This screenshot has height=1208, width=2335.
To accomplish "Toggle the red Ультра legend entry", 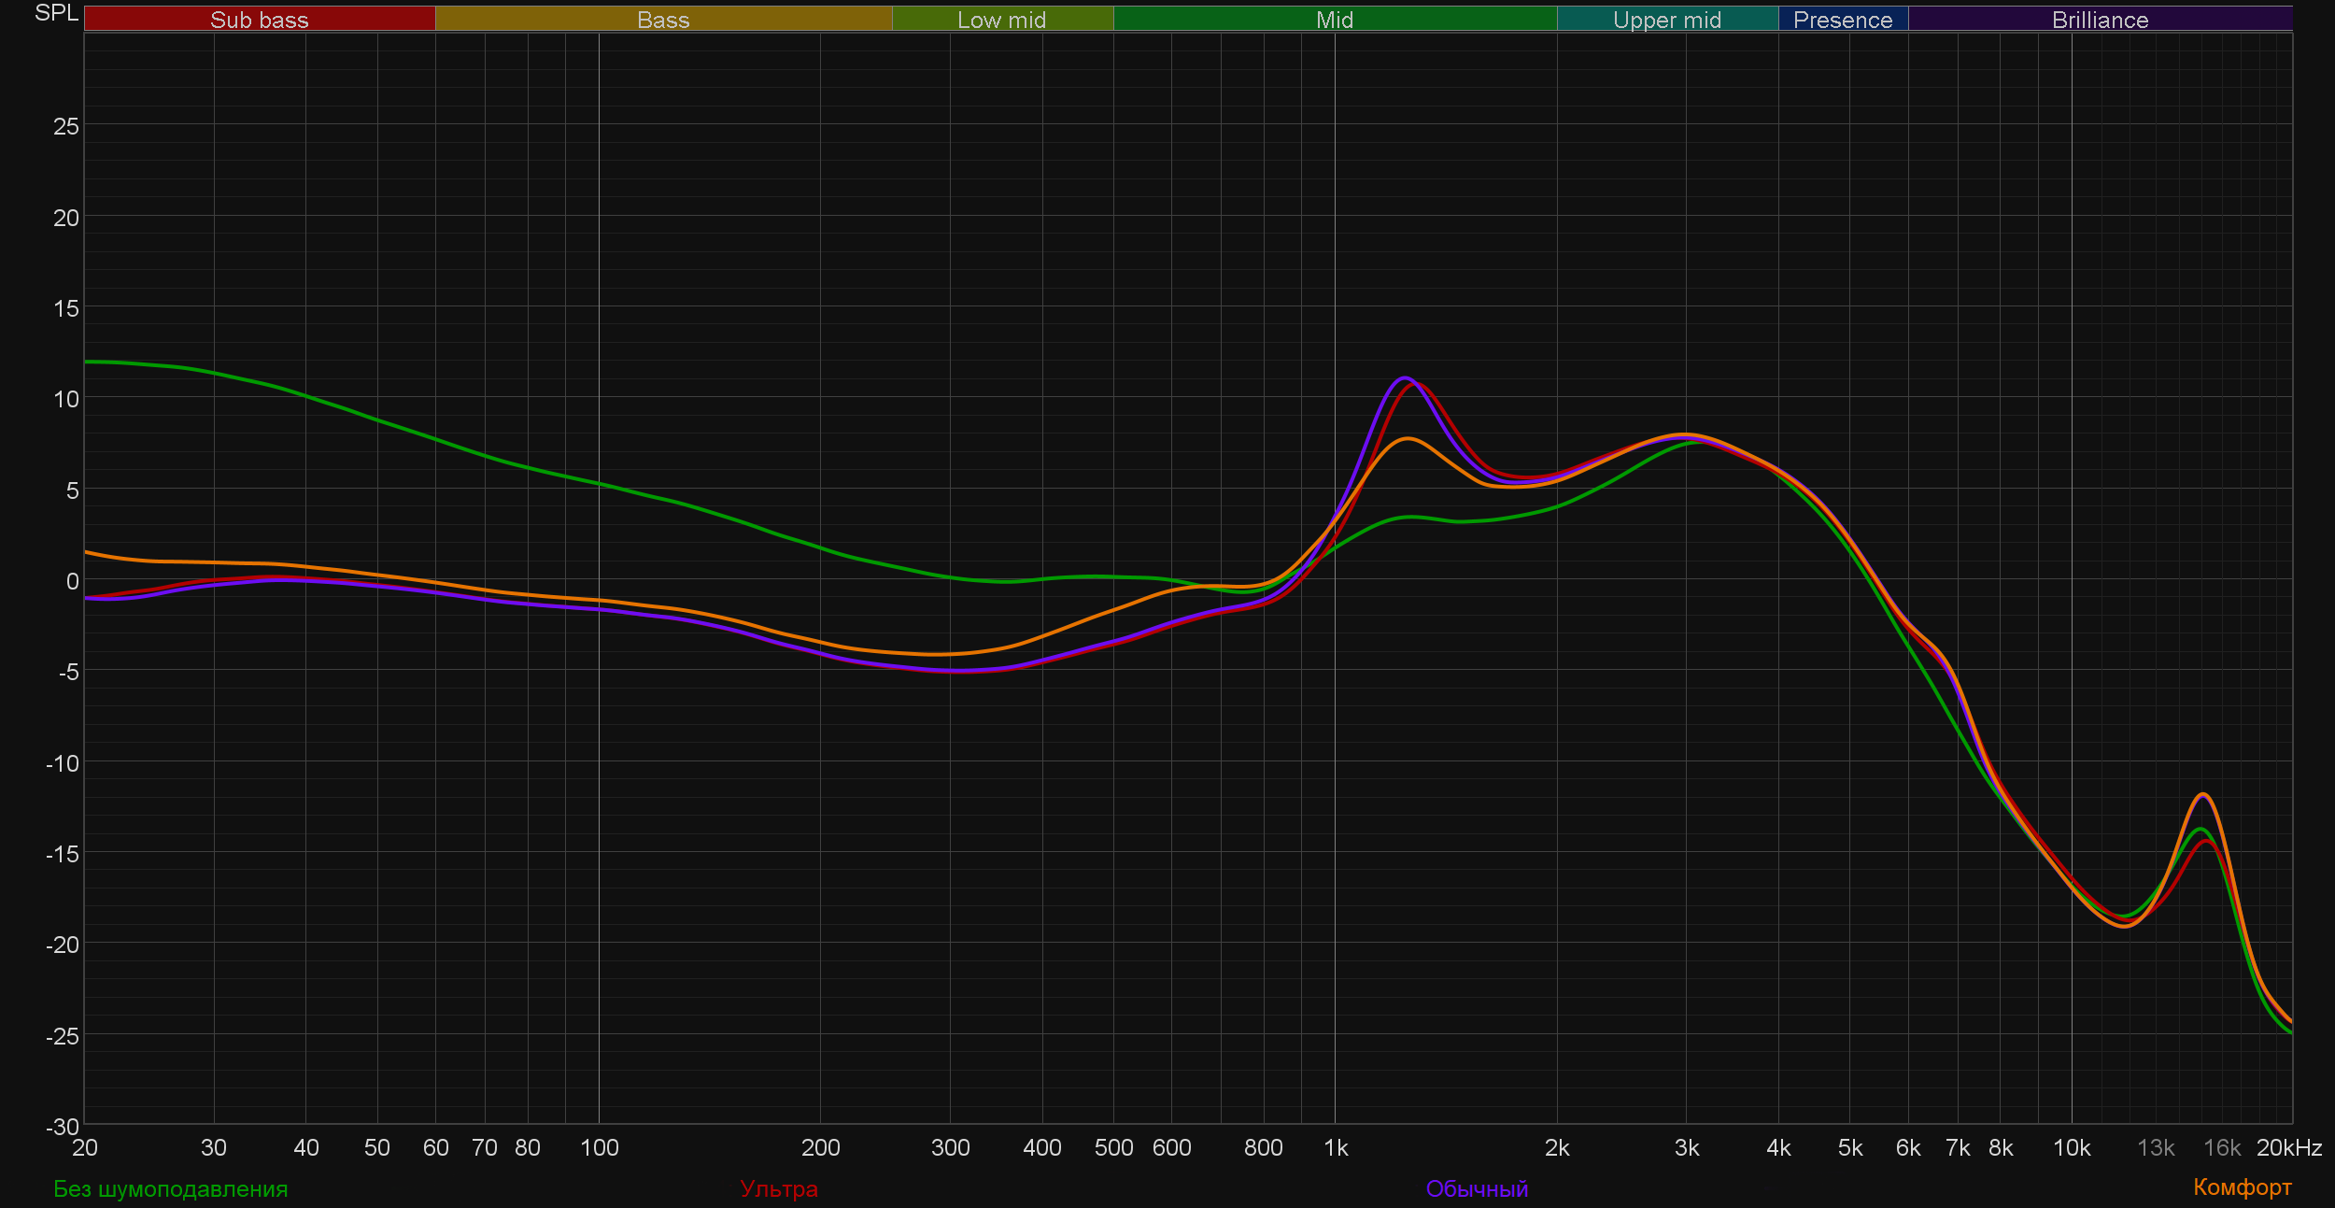I will [779, 1189].
